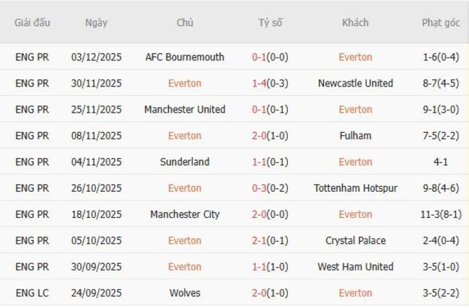
Task: Open the 0-3(0-2) match score
Action: pyautogui.click(x=271, y=188)
